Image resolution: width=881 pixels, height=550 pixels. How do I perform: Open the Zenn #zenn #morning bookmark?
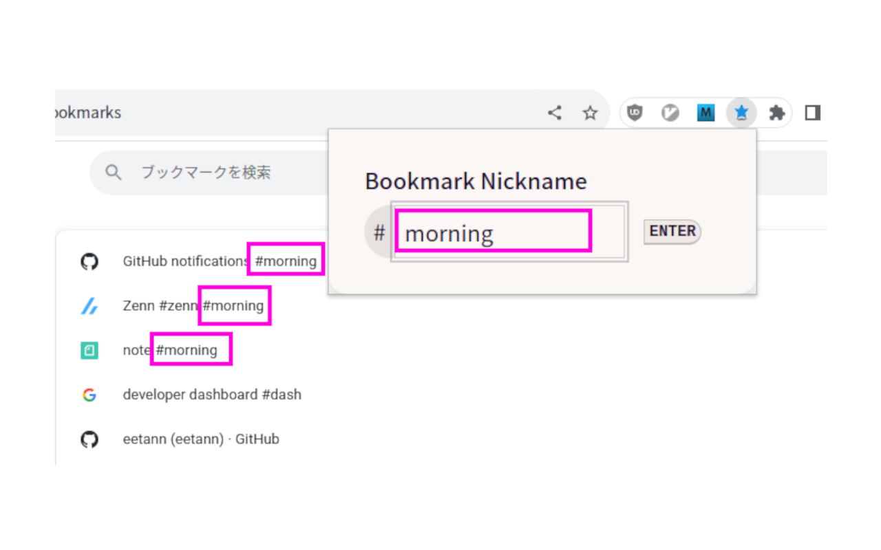(193, 306)
